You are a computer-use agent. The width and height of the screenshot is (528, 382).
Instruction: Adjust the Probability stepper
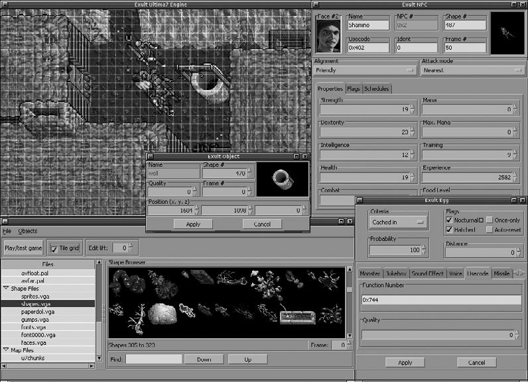[424, 250]
